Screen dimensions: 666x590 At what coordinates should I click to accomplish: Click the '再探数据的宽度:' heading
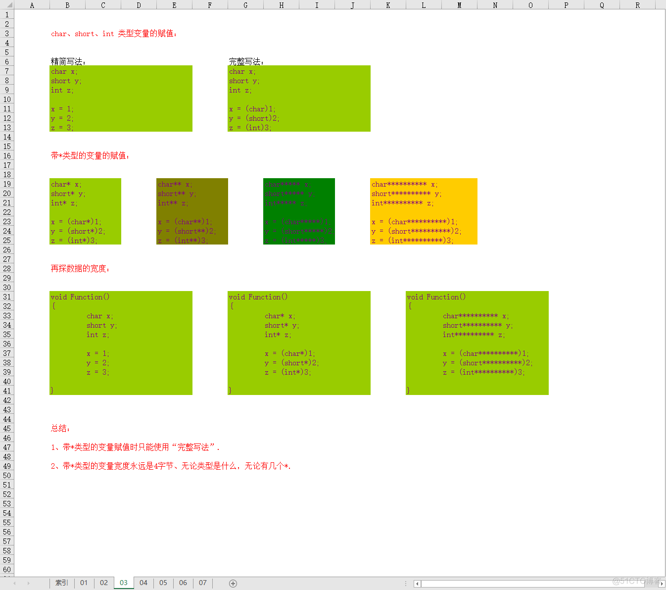80,268
